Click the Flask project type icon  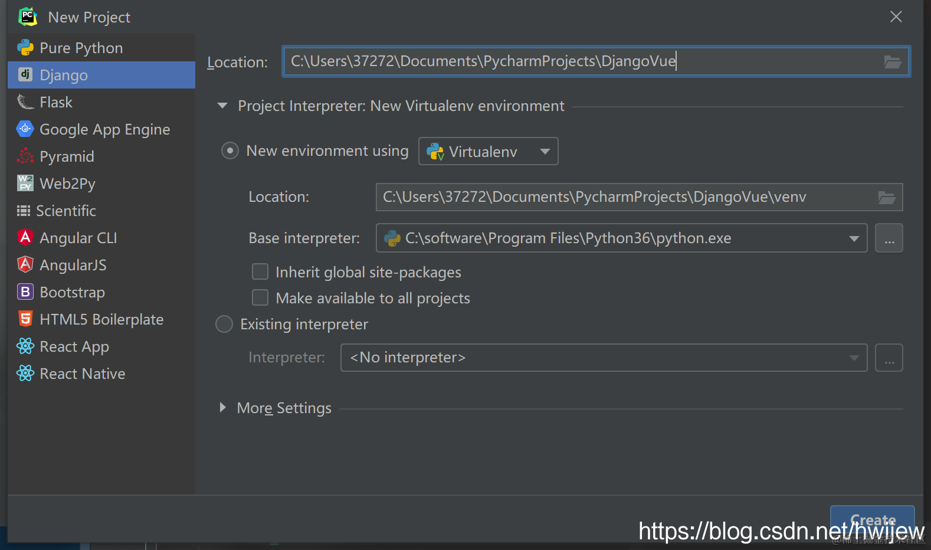[25, 102]
